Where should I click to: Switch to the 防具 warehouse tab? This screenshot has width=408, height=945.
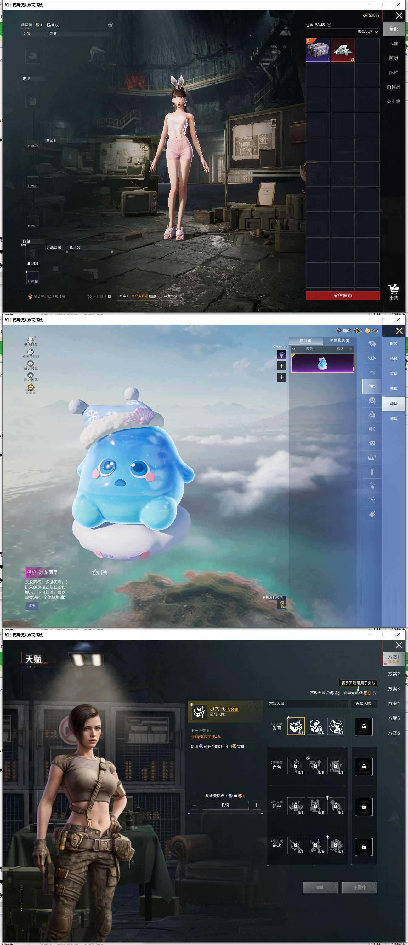394,58
